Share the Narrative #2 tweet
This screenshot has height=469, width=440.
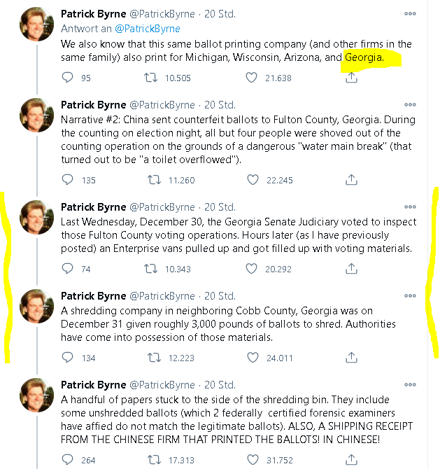(x=351, y=180)
